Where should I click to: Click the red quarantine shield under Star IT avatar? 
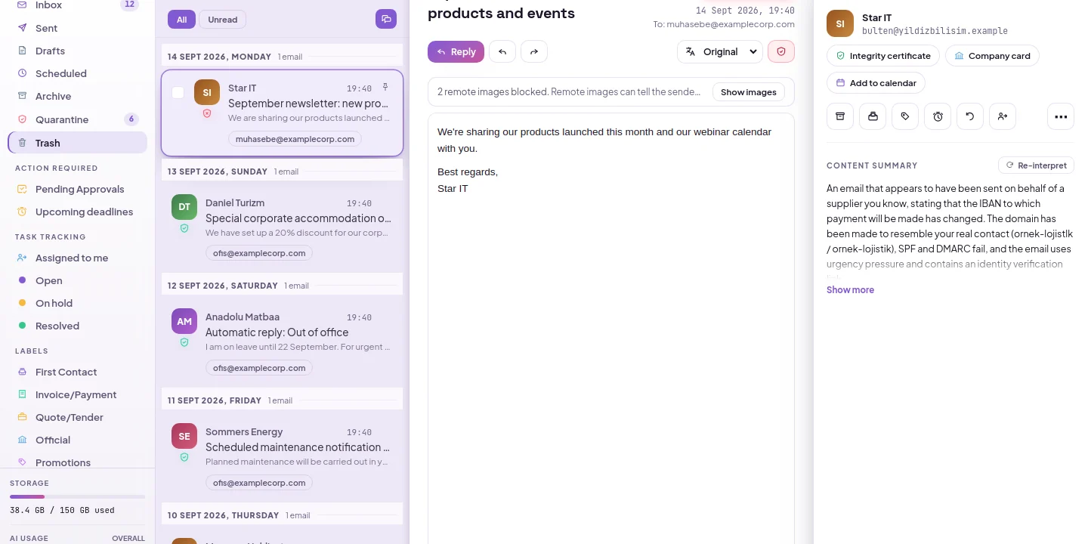click(x=207, y=113)
